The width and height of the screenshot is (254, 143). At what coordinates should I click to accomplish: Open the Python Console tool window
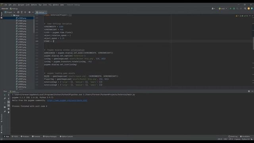click(66, 137)
